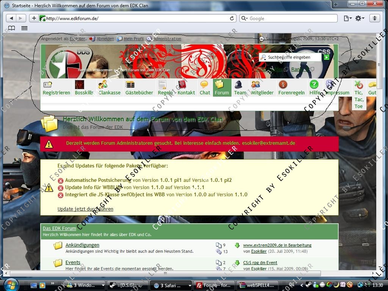Click the green search submit arrow

[x=326, y=57]
